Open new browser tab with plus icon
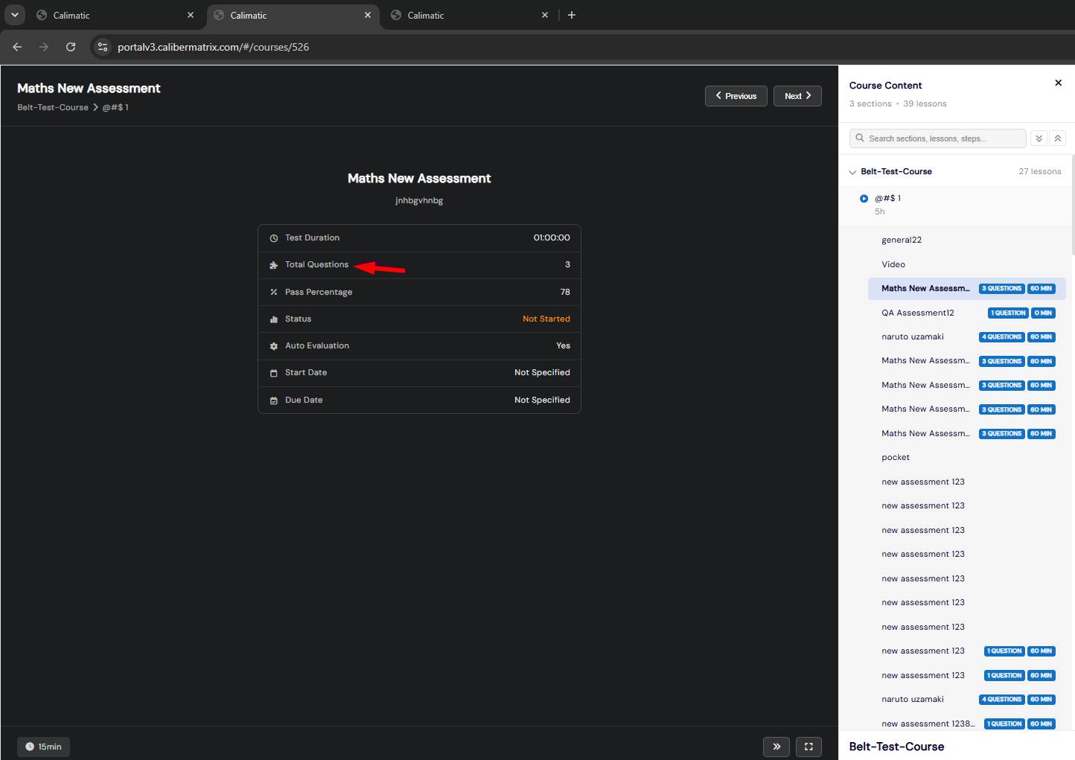 (572, 15)
